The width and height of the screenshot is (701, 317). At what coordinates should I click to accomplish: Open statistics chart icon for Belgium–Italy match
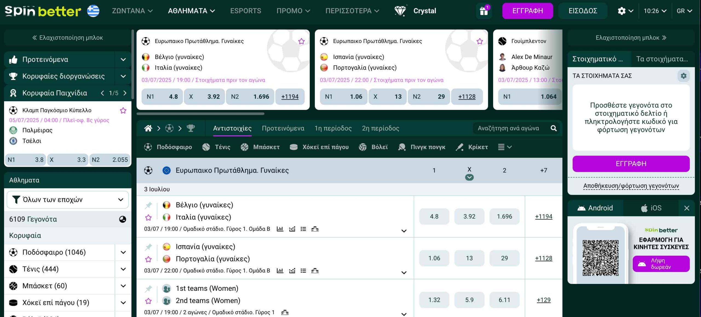pos(280,229)
